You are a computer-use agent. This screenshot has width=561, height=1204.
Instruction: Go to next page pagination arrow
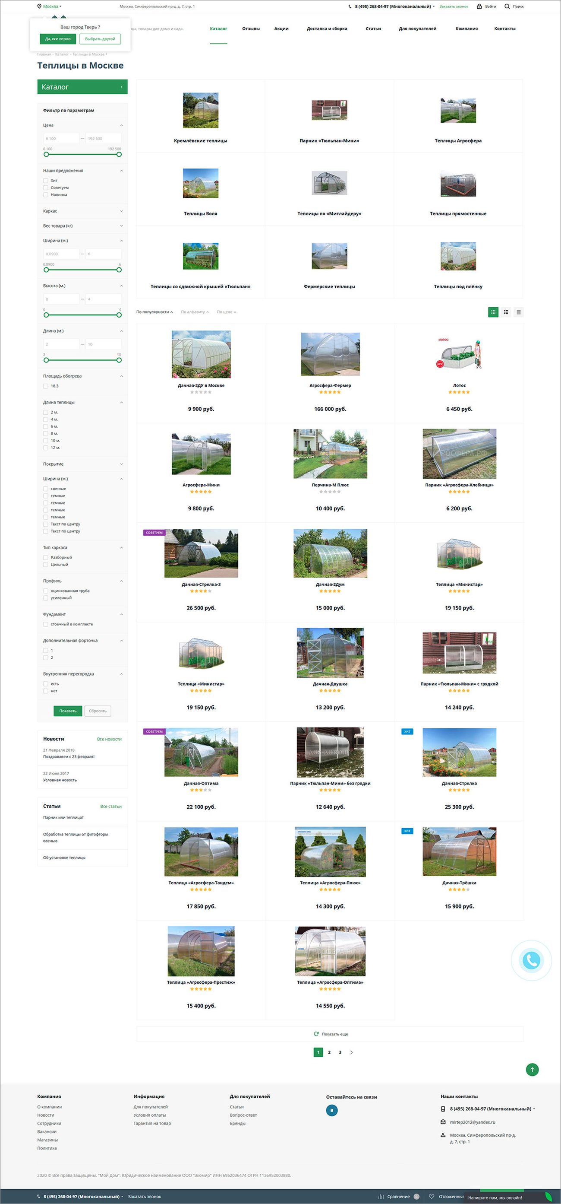[351, 1052]
